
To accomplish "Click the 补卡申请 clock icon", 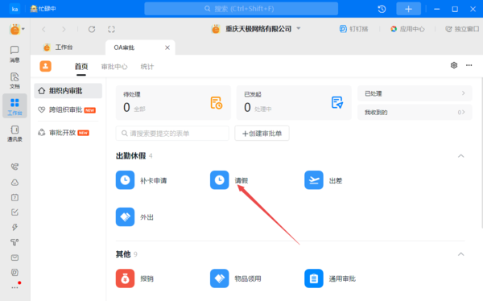I will pyautogui.click(x=125, y=180).
